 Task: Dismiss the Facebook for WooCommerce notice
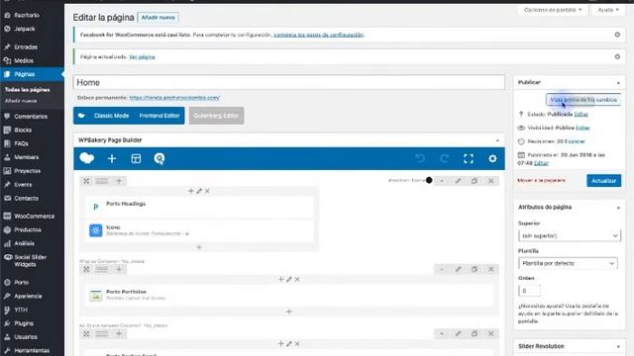coord(617,35)
